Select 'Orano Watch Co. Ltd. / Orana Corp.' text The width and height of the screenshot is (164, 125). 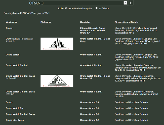coord(95,40)
